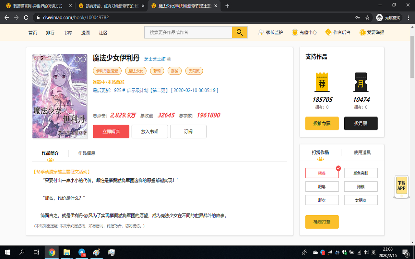Open Telegram from taskbar
Viewport: 415px width, 259px height.
click(x=82, y=252)
